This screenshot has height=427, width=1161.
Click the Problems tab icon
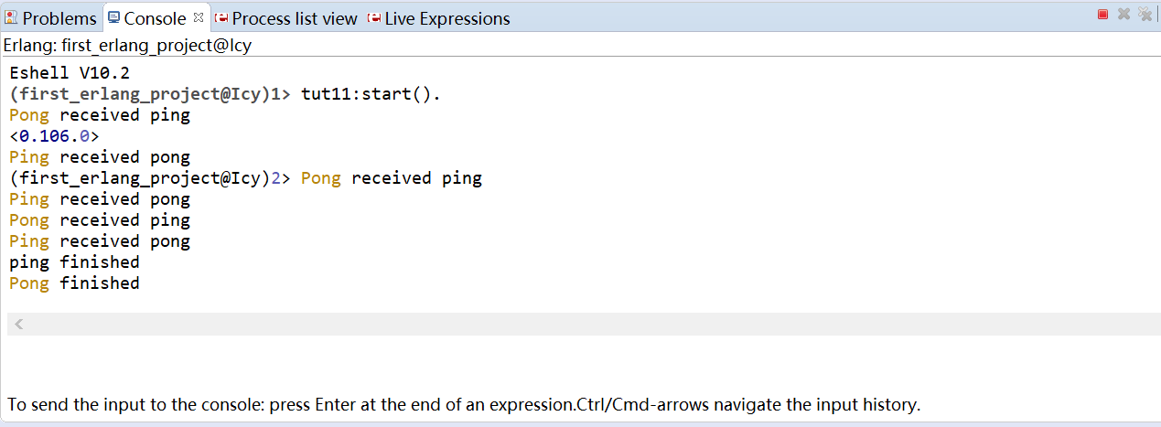point(11,17)
